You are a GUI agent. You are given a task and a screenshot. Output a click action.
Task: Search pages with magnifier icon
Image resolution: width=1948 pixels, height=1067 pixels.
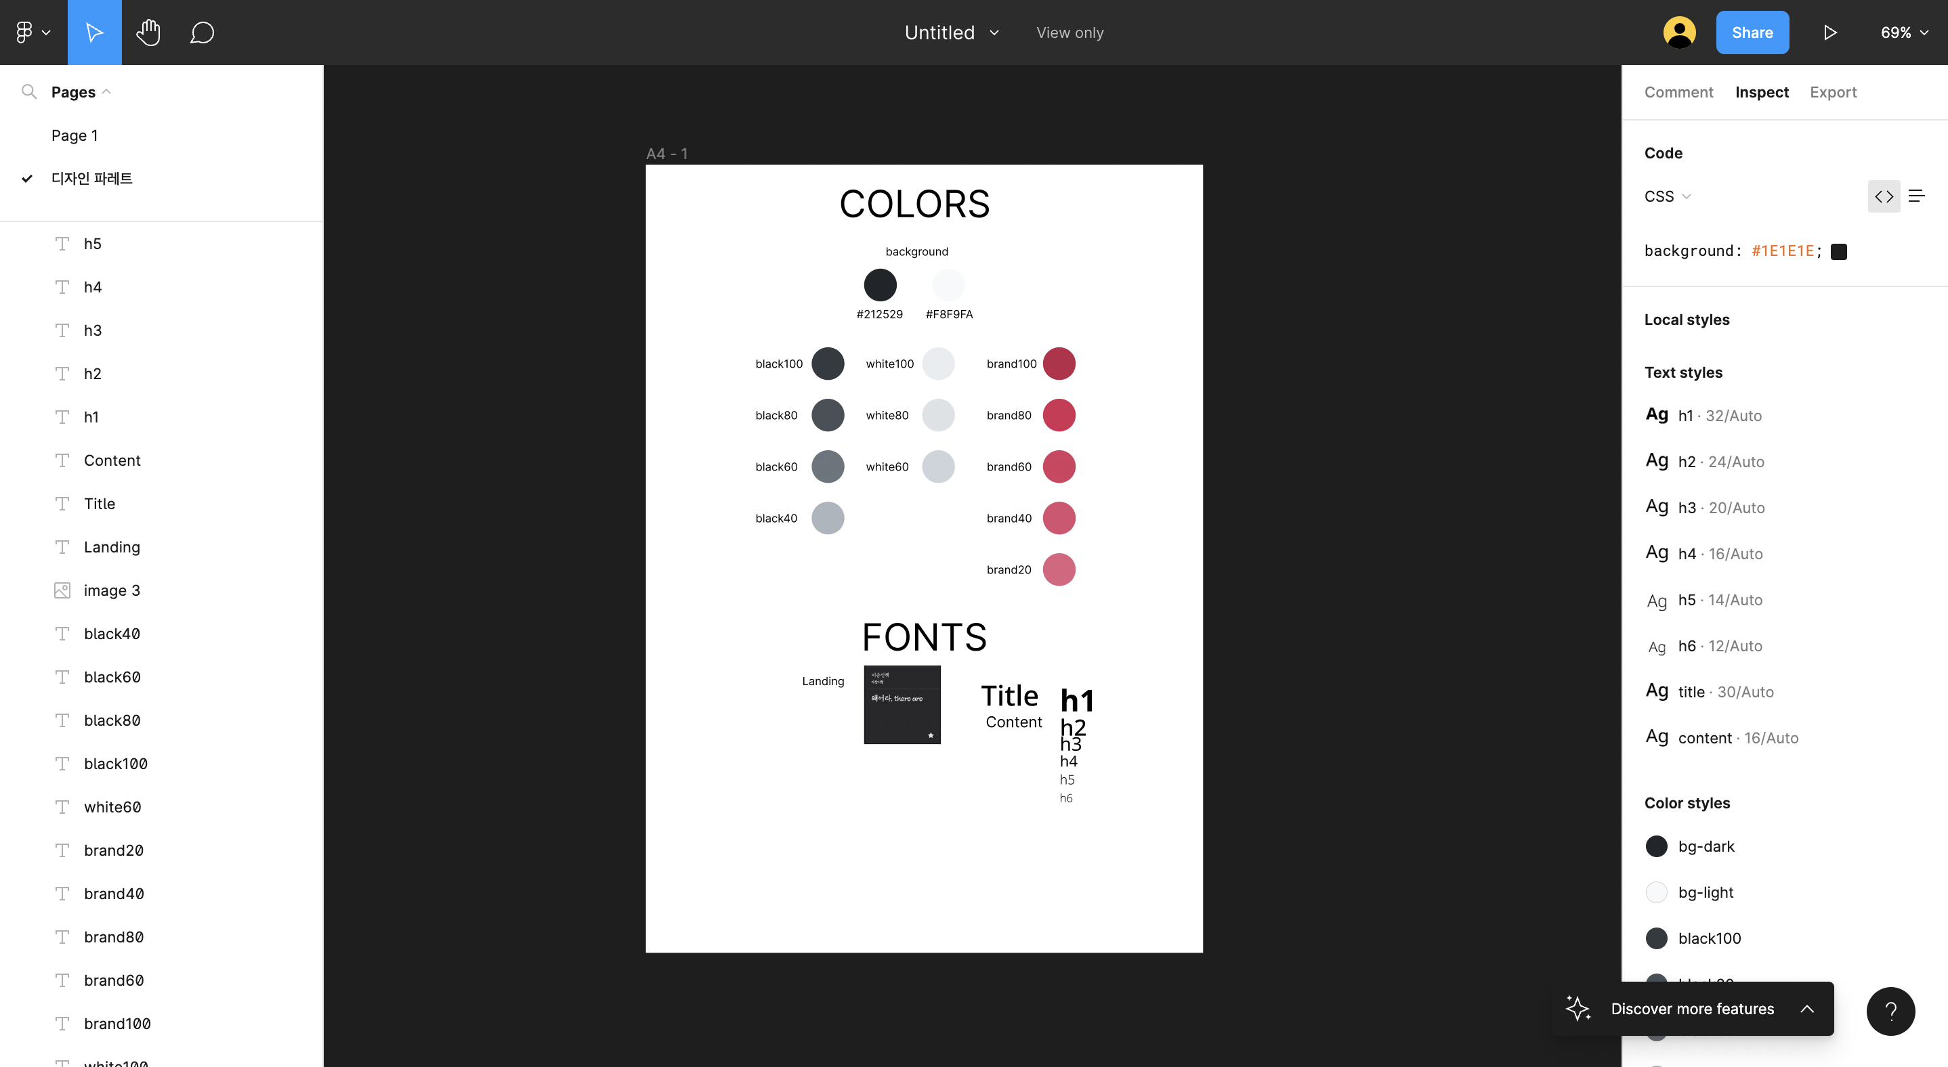point(28,91)
